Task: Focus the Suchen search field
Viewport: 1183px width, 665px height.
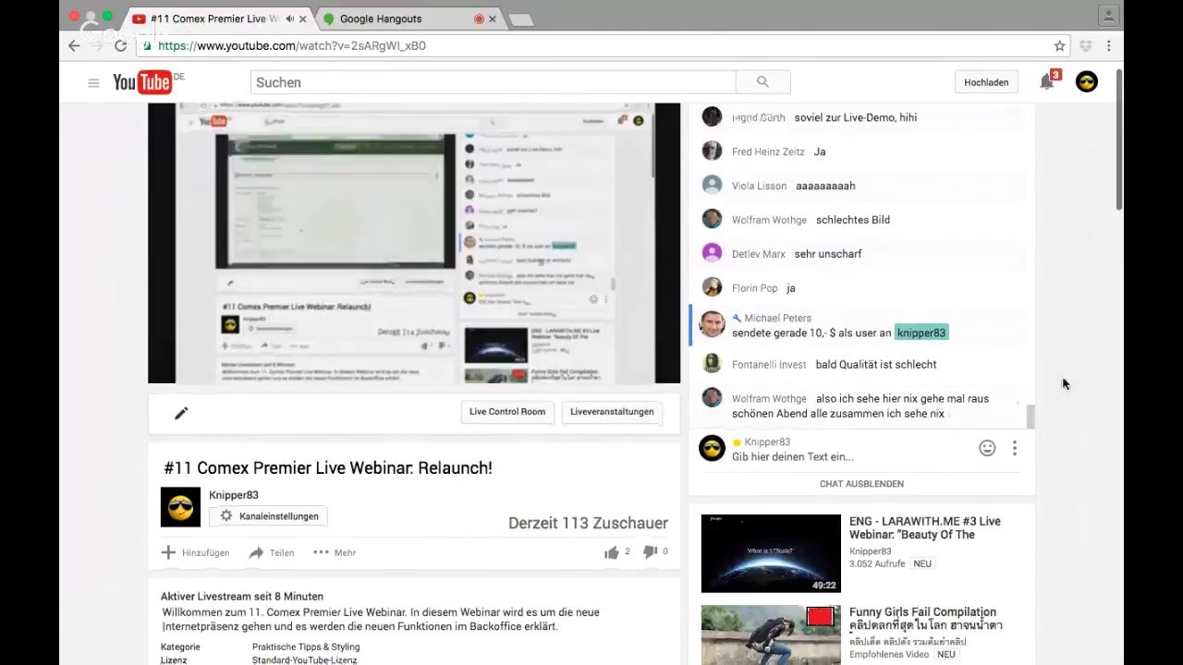Action: coord(493,82)
